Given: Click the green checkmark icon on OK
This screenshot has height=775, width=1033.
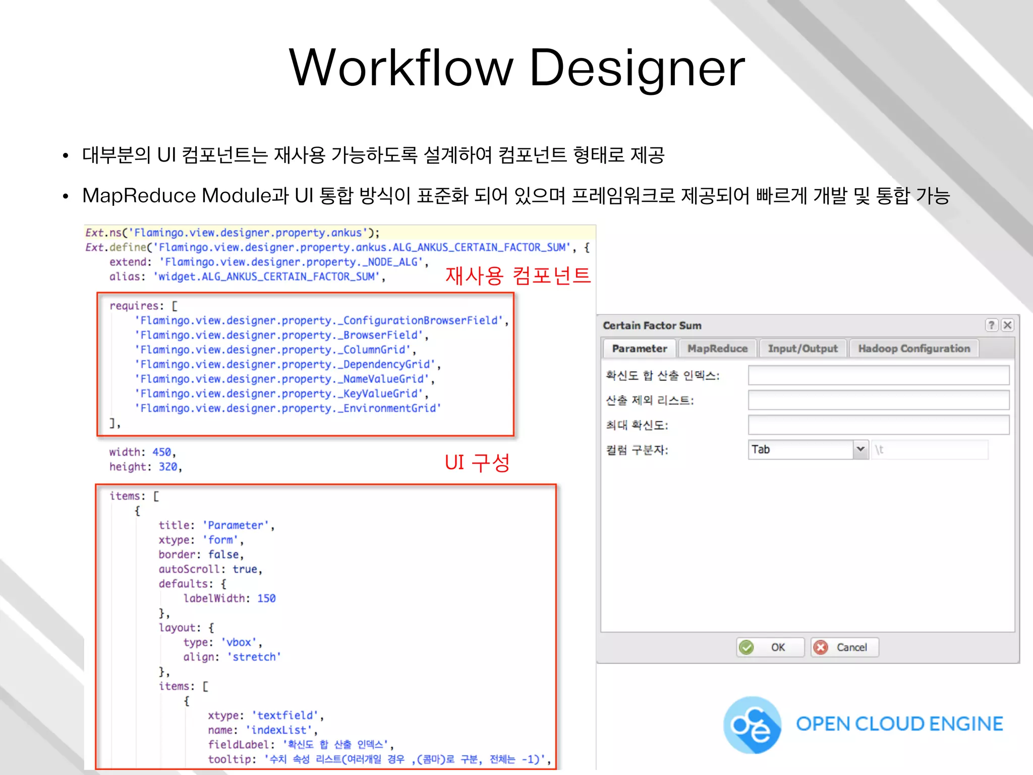Looking at the screenshot, I should [747, 647].
